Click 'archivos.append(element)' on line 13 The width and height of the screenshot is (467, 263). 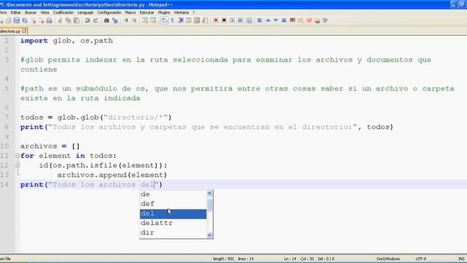point(112,175)
